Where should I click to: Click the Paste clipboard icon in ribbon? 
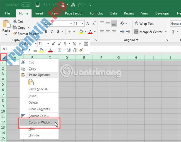click(6, 24)
